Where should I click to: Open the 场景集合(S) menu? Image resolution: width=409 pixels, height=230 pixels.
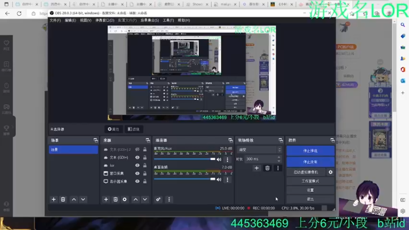pos(150,20)
